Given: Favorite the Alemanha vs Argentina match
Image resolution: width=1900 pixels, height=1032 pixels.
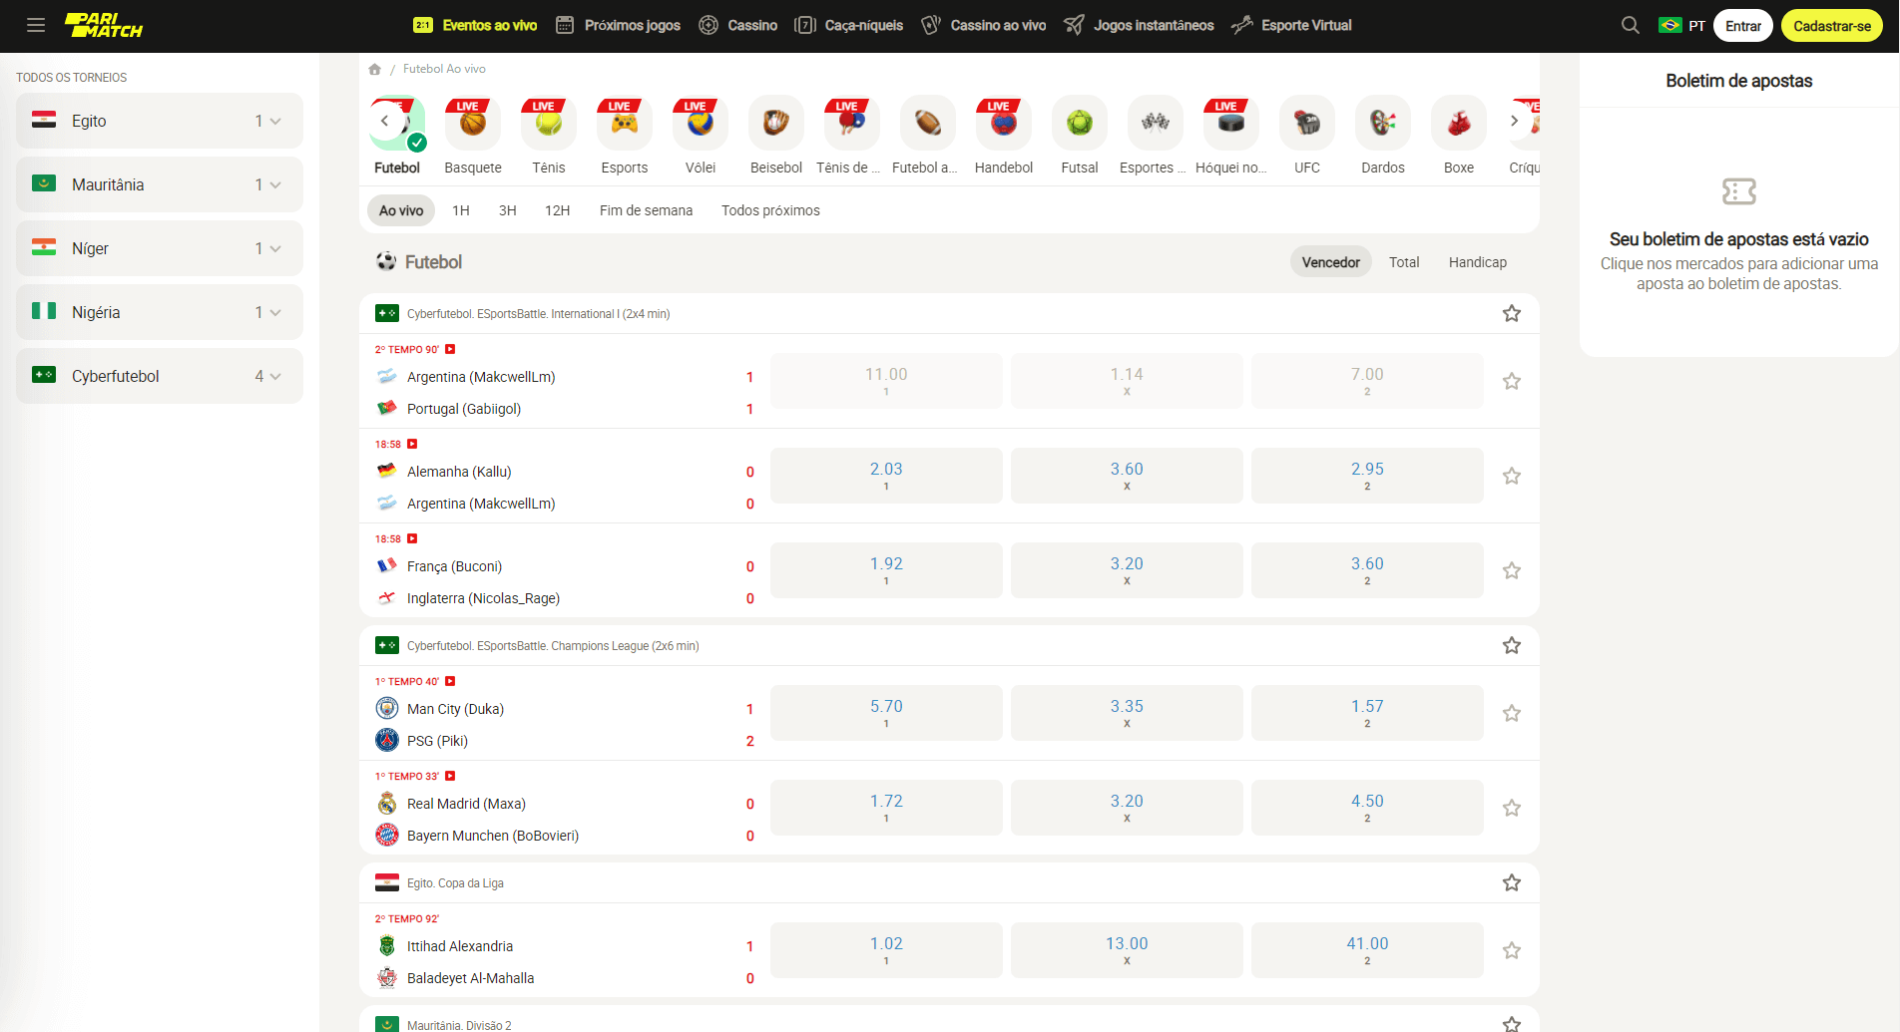Looking at the screenshot, I should (1512, 476).
